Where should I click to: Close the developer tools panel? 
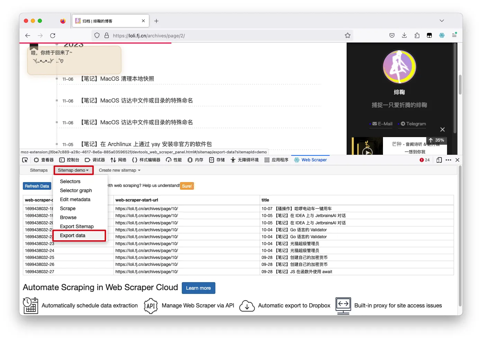[x=457, y=160]
